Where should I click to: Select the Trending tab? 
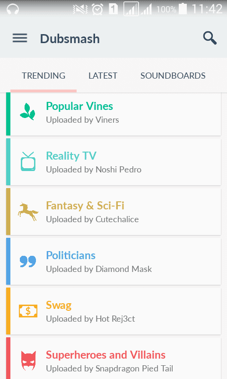[44, 76]
